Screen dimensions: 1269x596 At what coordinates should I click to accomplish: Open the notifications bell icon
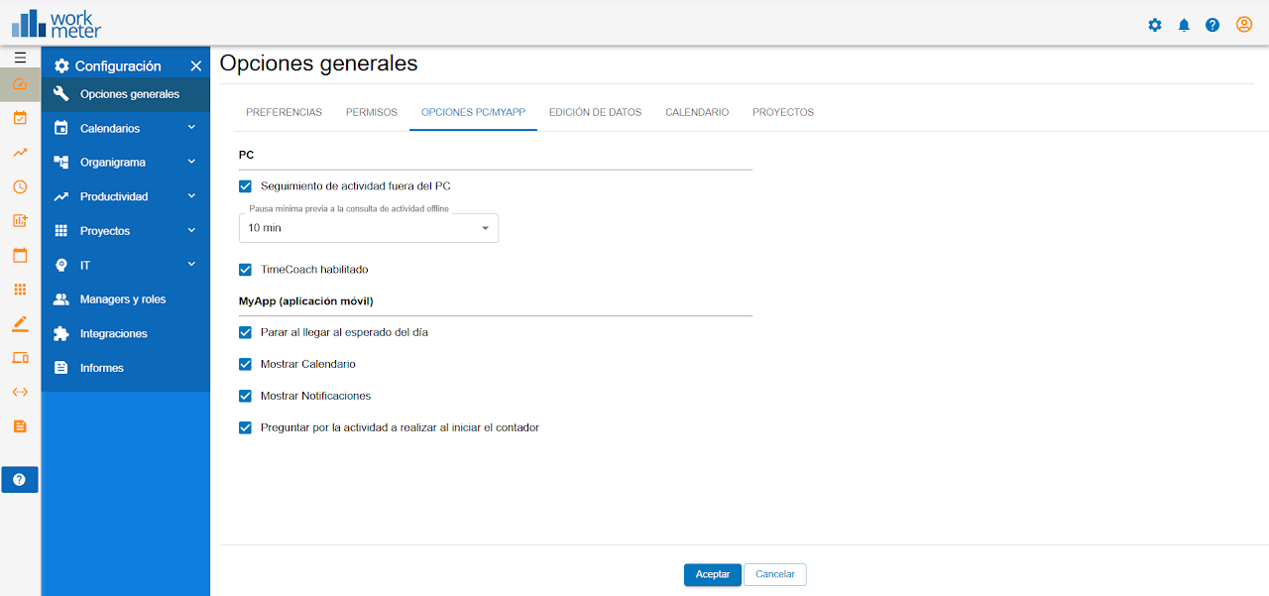(x=1184, y=25)
